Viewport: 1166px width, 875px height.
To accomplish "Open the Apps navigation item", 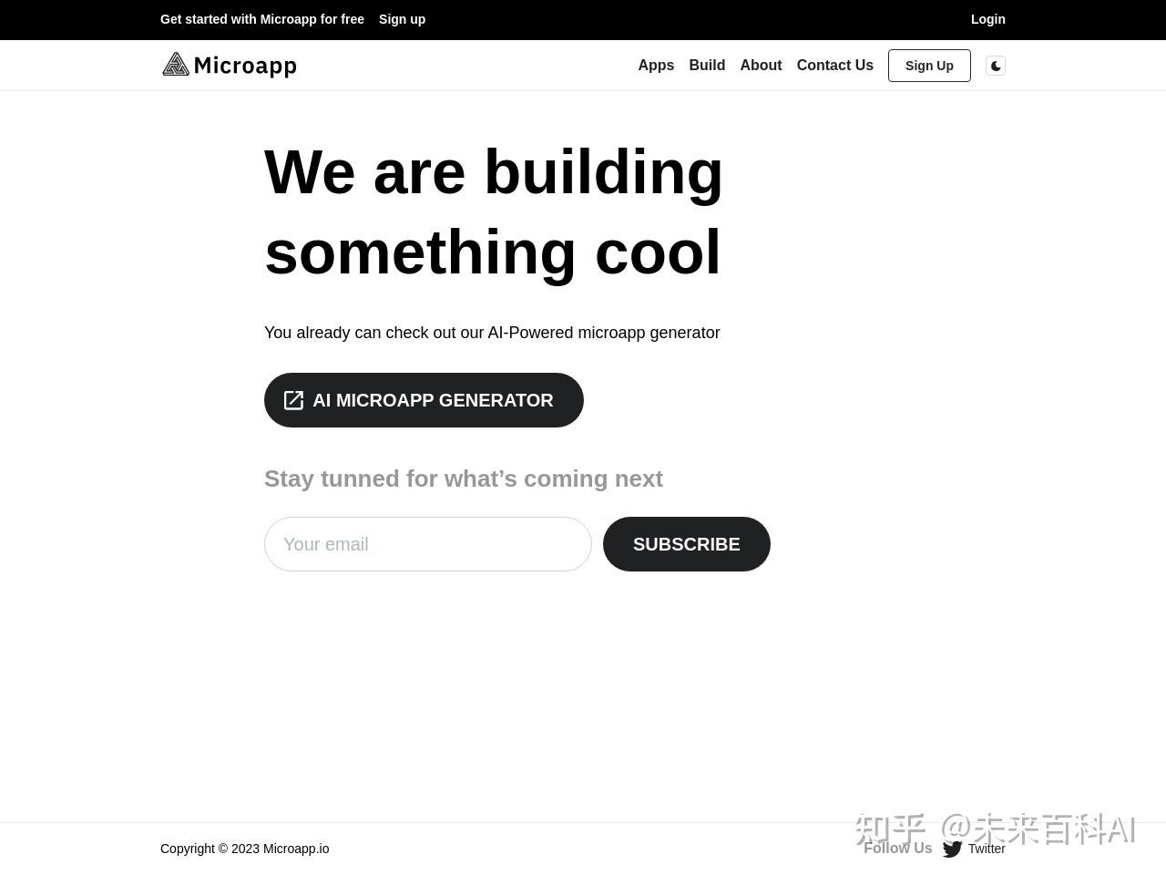I will [656, 66].
